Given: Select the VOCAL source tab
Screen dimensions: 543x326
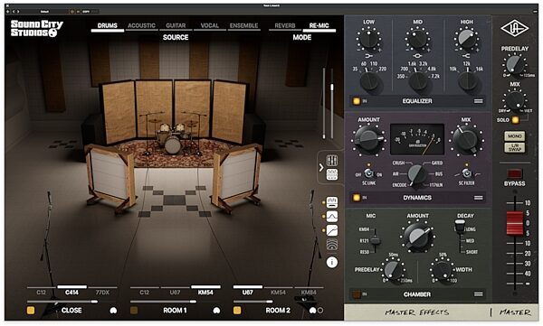Looking at the screenshot, I should click(210, 25).
